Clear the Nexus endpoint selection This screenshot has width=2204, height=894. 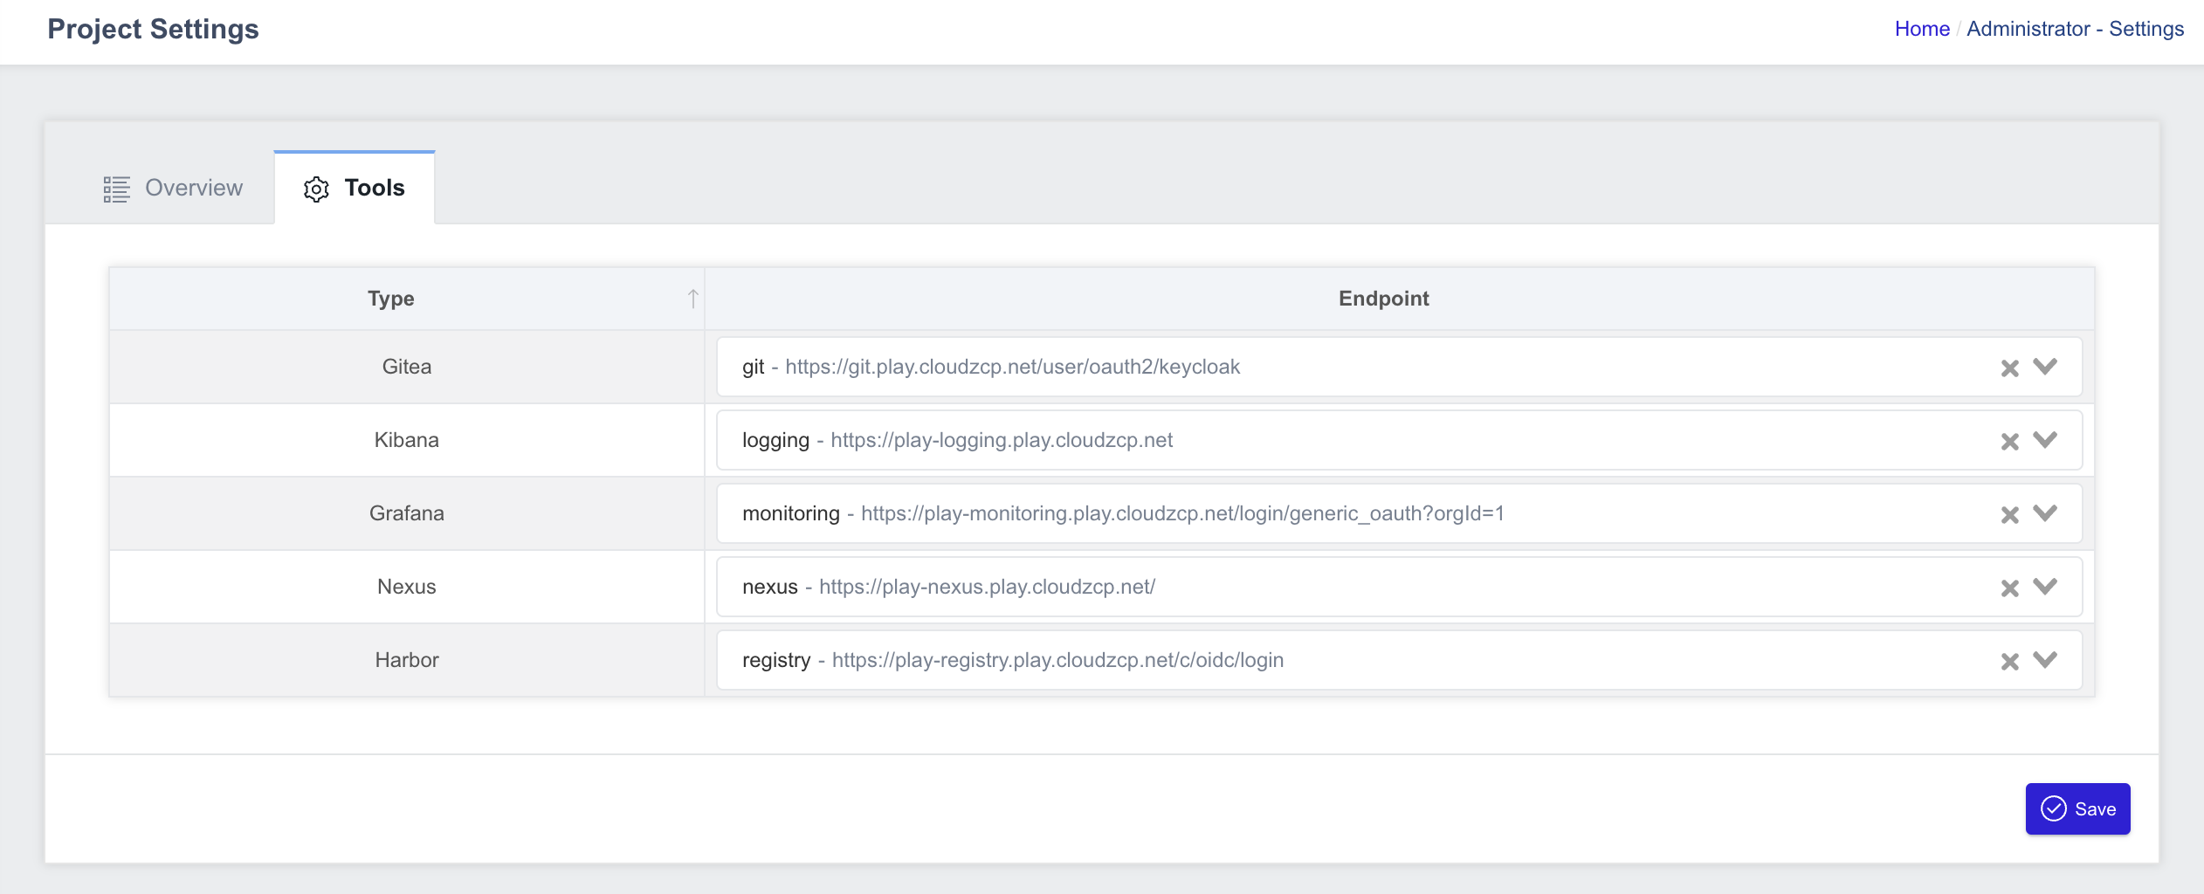2009,588
